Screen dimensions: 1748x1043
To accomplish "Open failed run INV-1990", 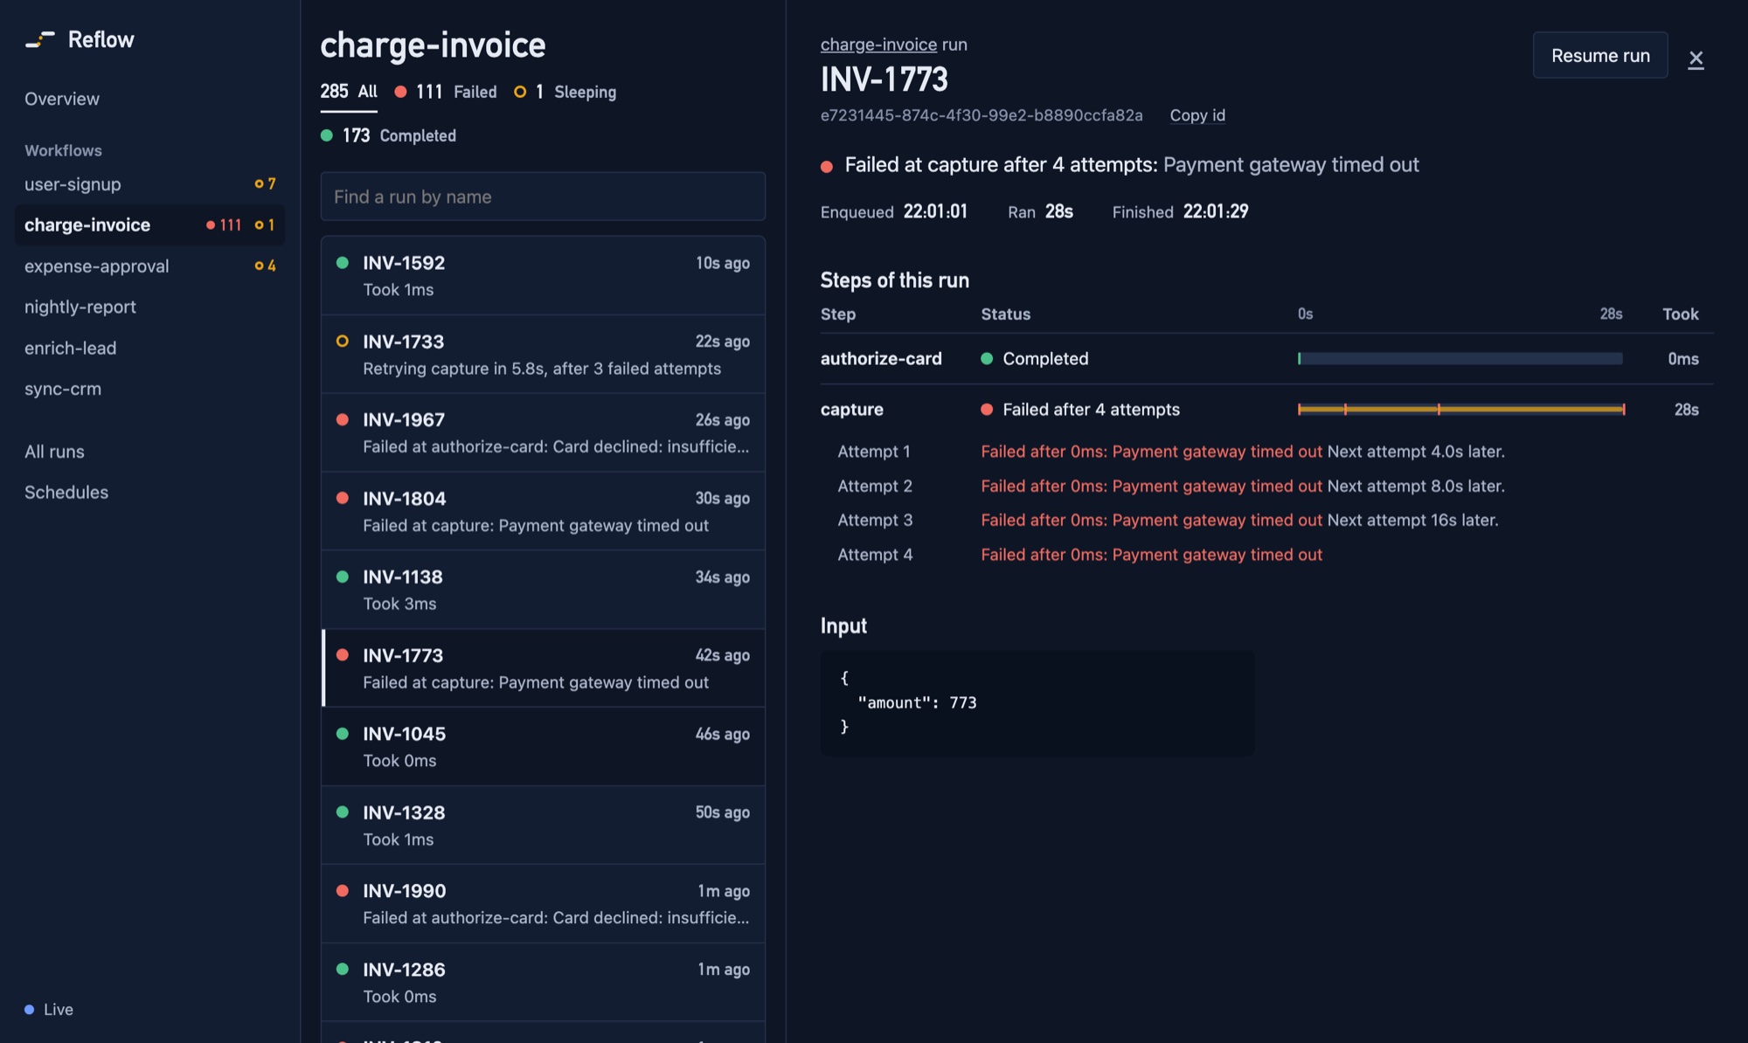I will click(x=543, y=904).
